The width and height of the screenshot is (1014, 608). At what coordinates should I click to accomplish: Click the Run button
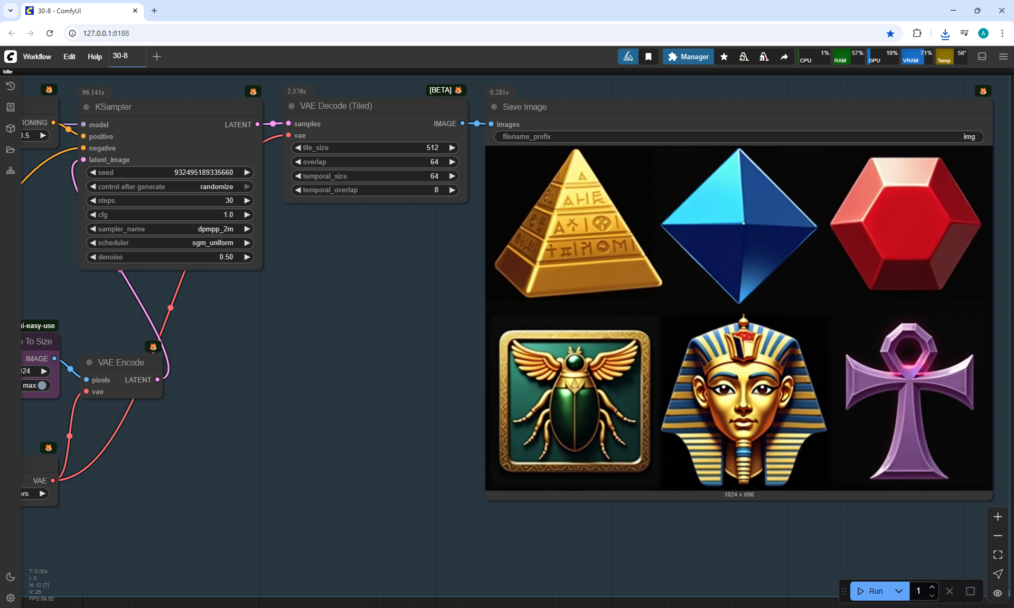click(870, 591)
